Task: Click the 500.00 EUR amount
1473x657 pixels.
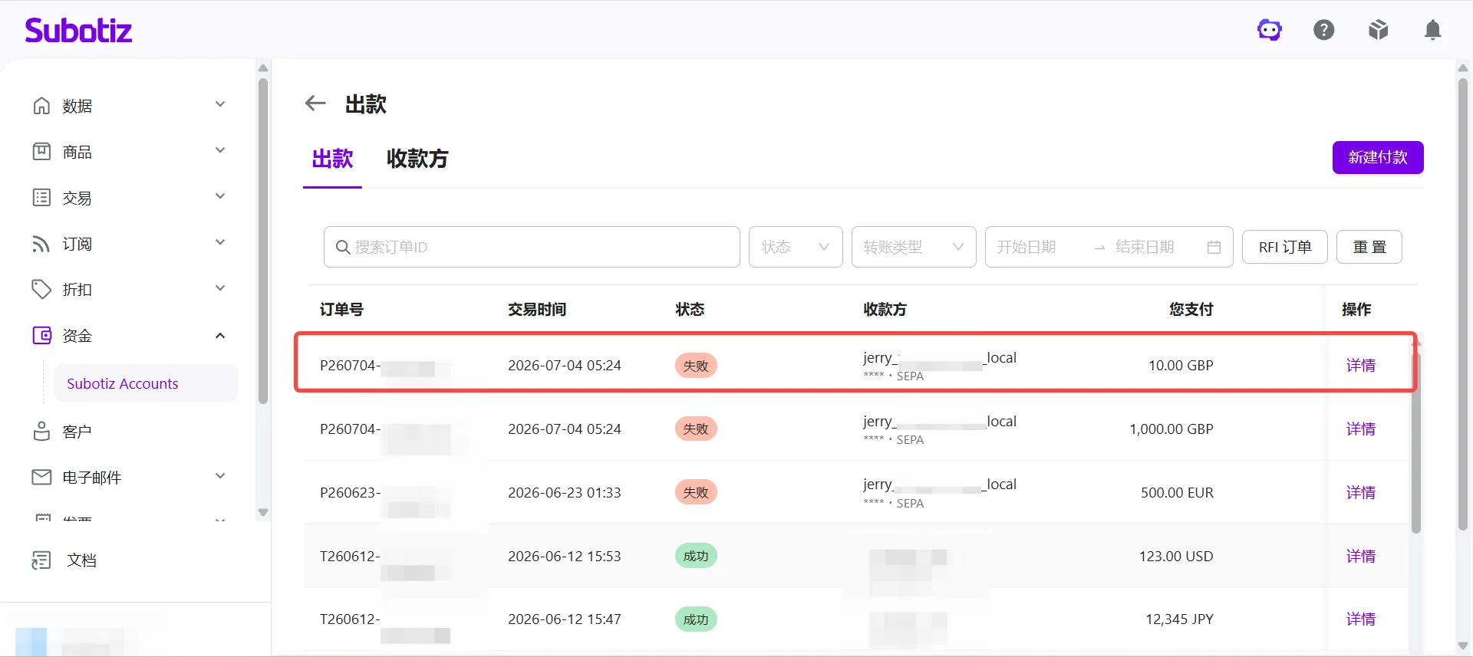Action: pos(1177,493)
